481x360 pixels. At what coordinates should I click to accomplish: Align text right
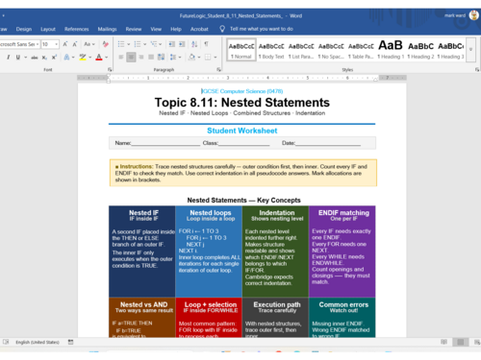tap(141, 58)
